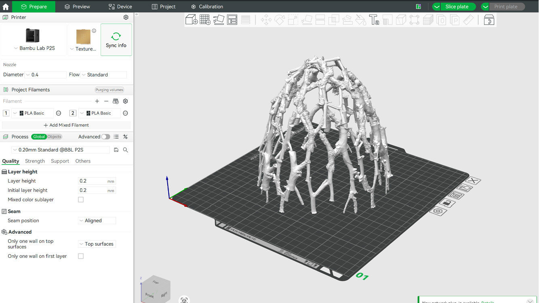Edit filament 1 with the ellipsis icon

(x=59, y=113)
